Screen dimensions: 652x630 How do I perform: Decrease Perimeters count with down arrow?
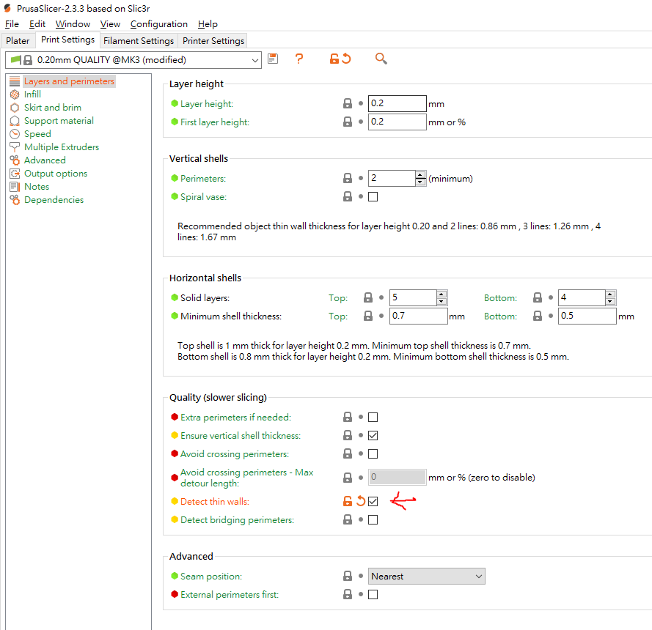click(x=420, y=182)
